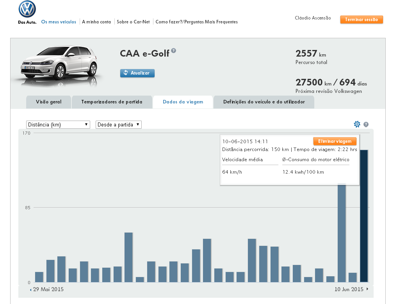Select the Dados da viagem tab
The image size is (399, 304).
pos(183,102)
